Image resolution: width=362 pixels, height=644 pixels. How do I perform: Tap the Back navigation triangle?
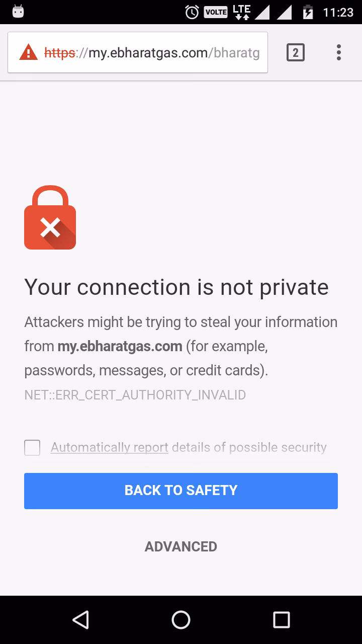point(80,620)
